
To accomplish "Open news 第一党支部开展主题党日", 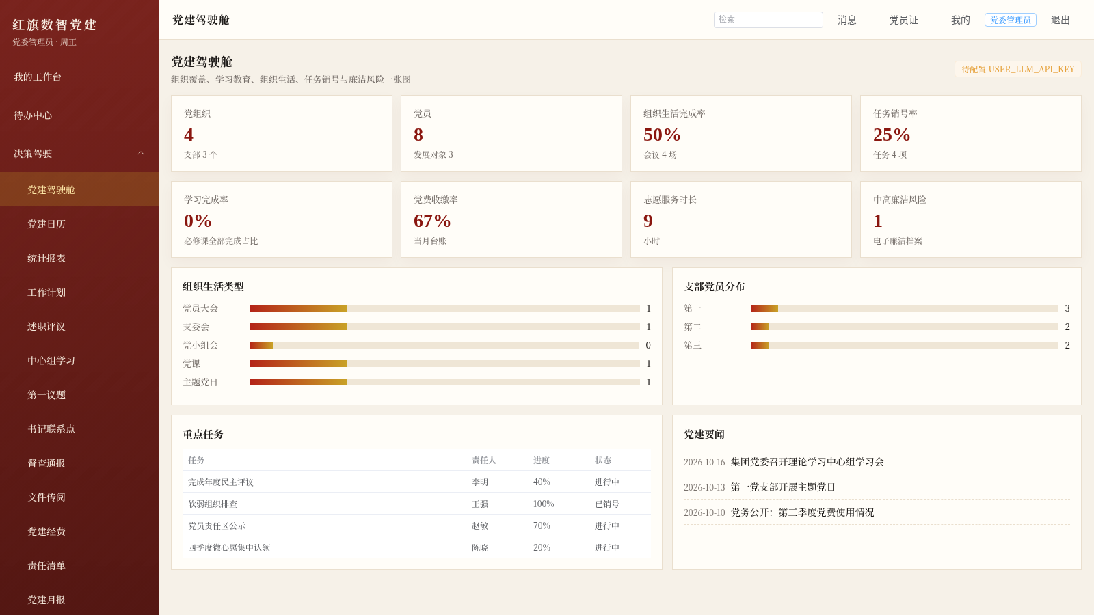I will tap(783, 487).
